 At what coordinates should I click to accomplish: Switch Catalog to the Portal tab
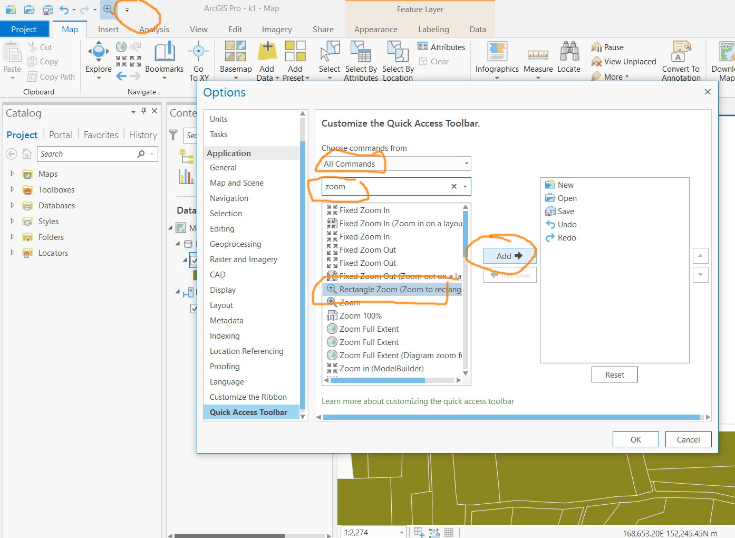tap(60, 135)
